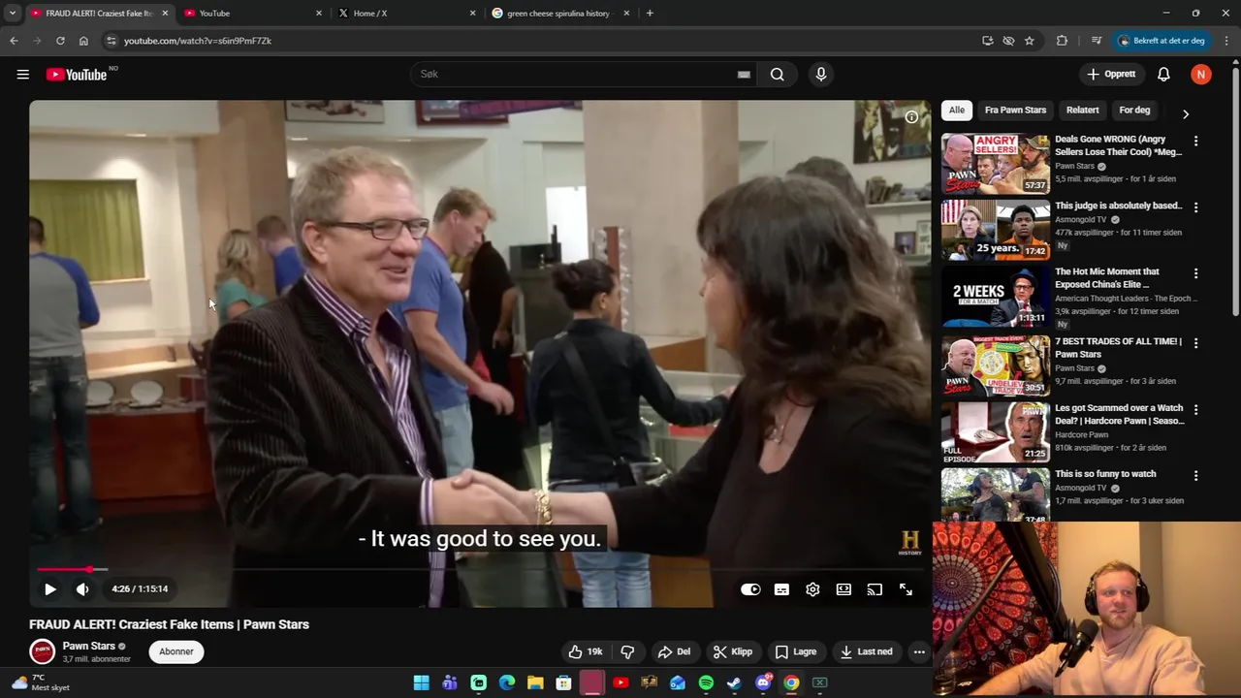Open Steam from the taskbar

734,682
